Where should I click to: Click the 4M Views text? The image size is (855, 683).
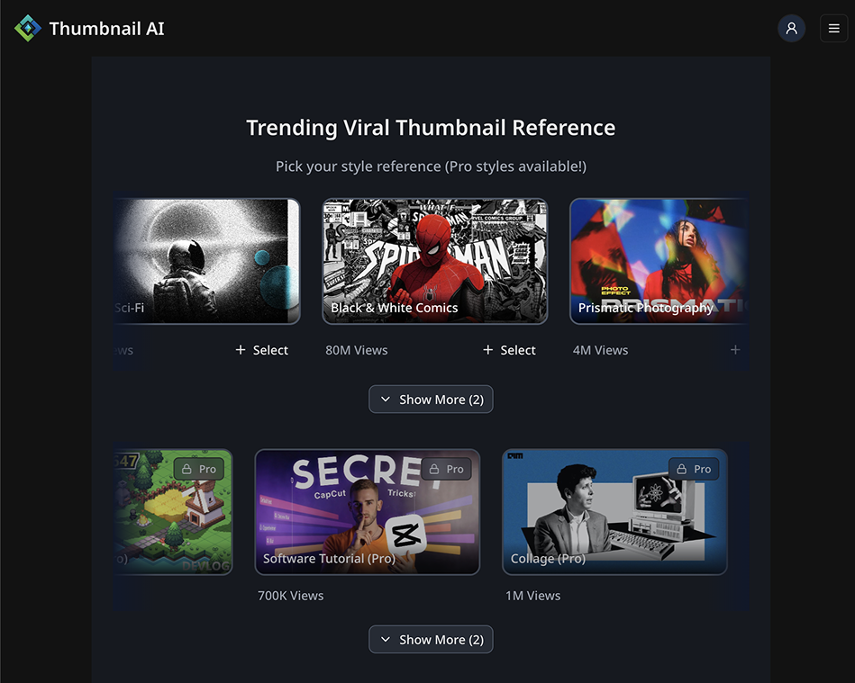[600, 350]
